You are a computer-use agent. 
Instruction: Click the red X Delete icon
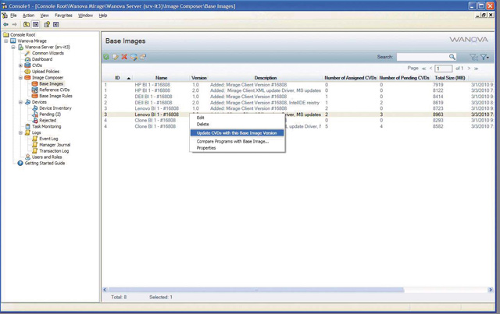pyautogui.click(x=124, y=57)
